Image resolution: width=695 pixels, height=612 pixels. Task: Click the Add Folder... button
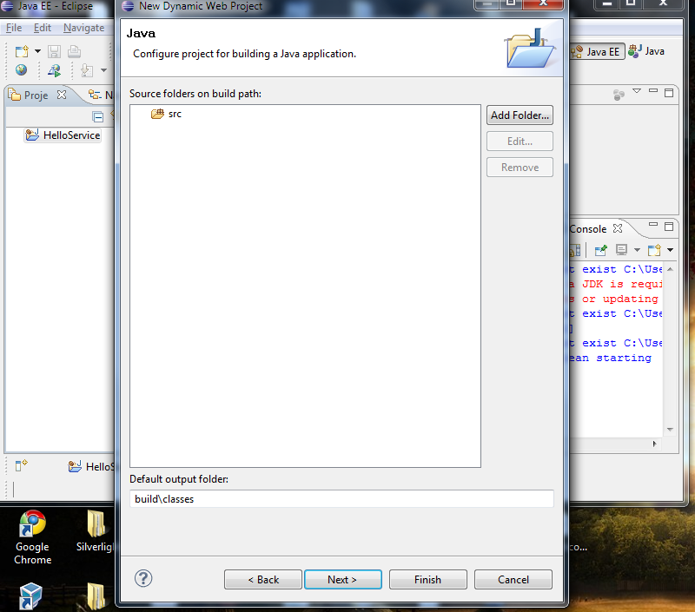point(520,115)
